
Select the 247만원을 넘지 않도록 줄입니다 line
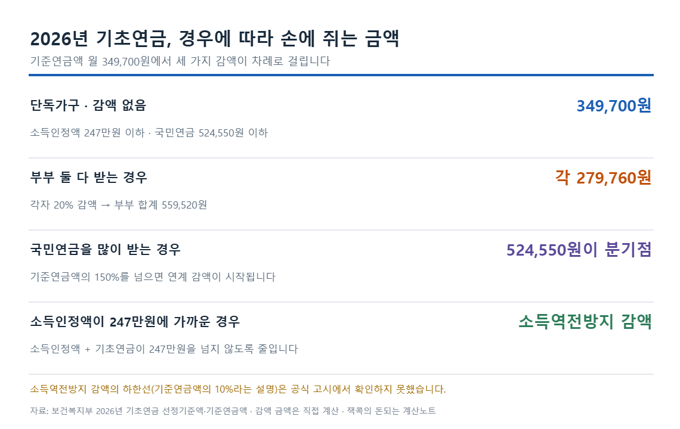(164, 349)
